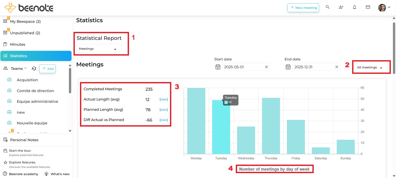Click the invite user icon in the header

point(341,7)
